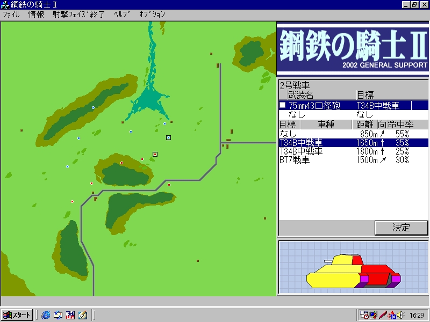Open the 情報 menu
430x322 pixels.
pos(37,14)
